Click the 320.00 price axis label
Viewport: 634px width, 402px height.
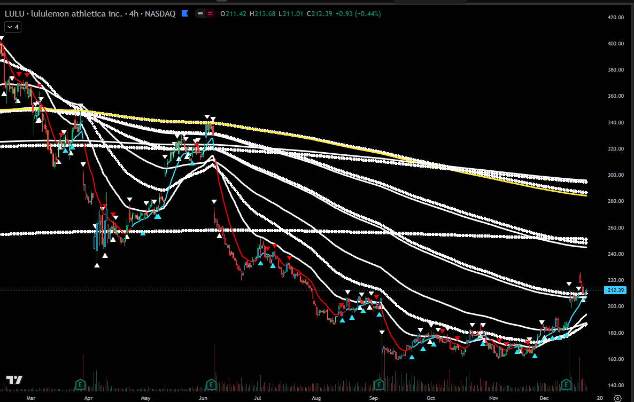(616, 149)
